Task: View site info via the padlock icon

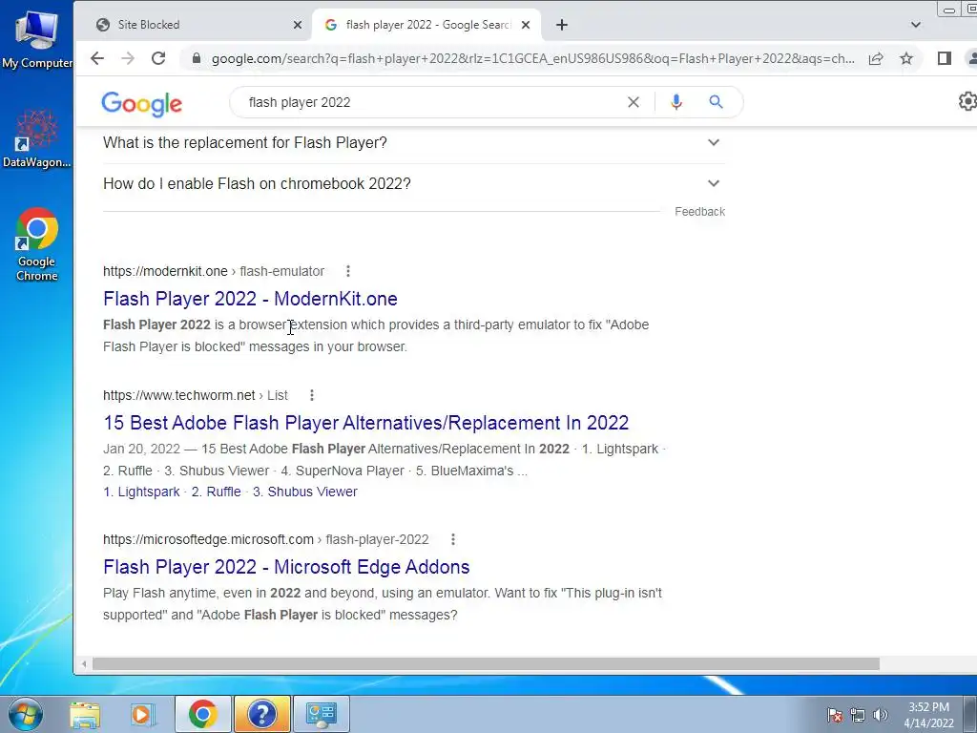Action: pyautogui.click(x=197, y=58)
